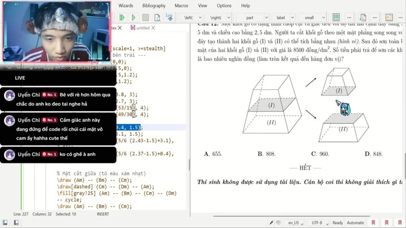Image resolution: width=406 pixels, height=228 pixels.
Task: Open the \left( delimiter dropdown
Action: (200, 17)
